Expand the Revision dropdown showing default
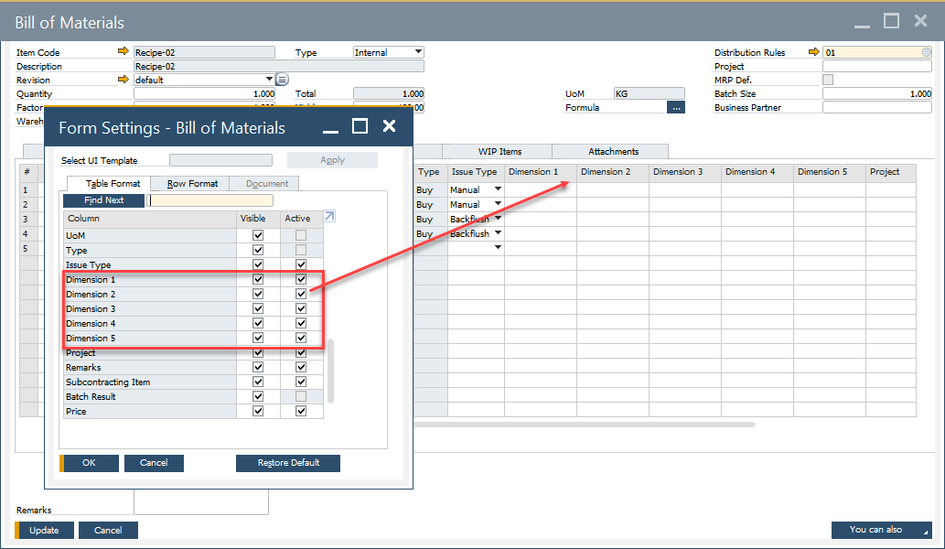The width and height of the screenshot is (945, 549). click(x=269, y=80)
